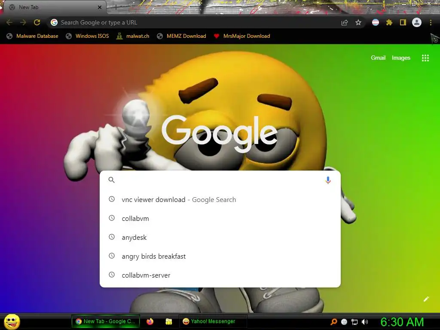
Task: Open the MrsMajor Download bookmark
Action: click(242, 36)
